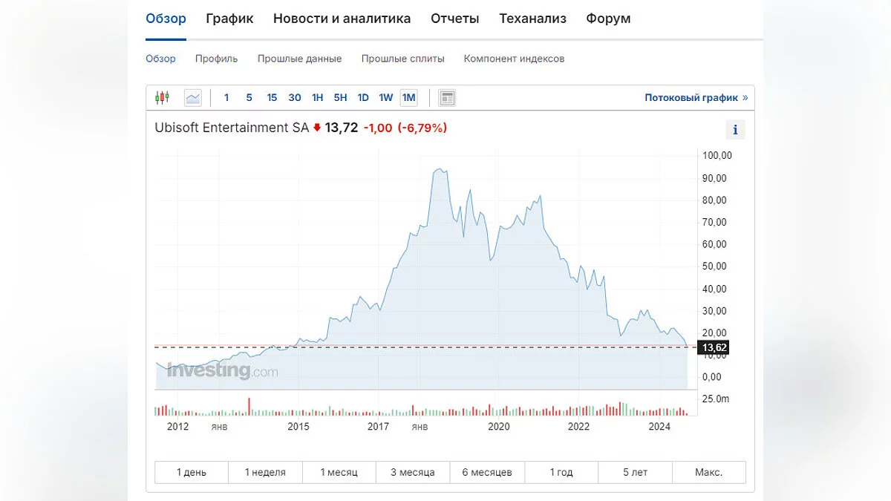
Task: Select the area chart type icon
Action: pos(193,97)
